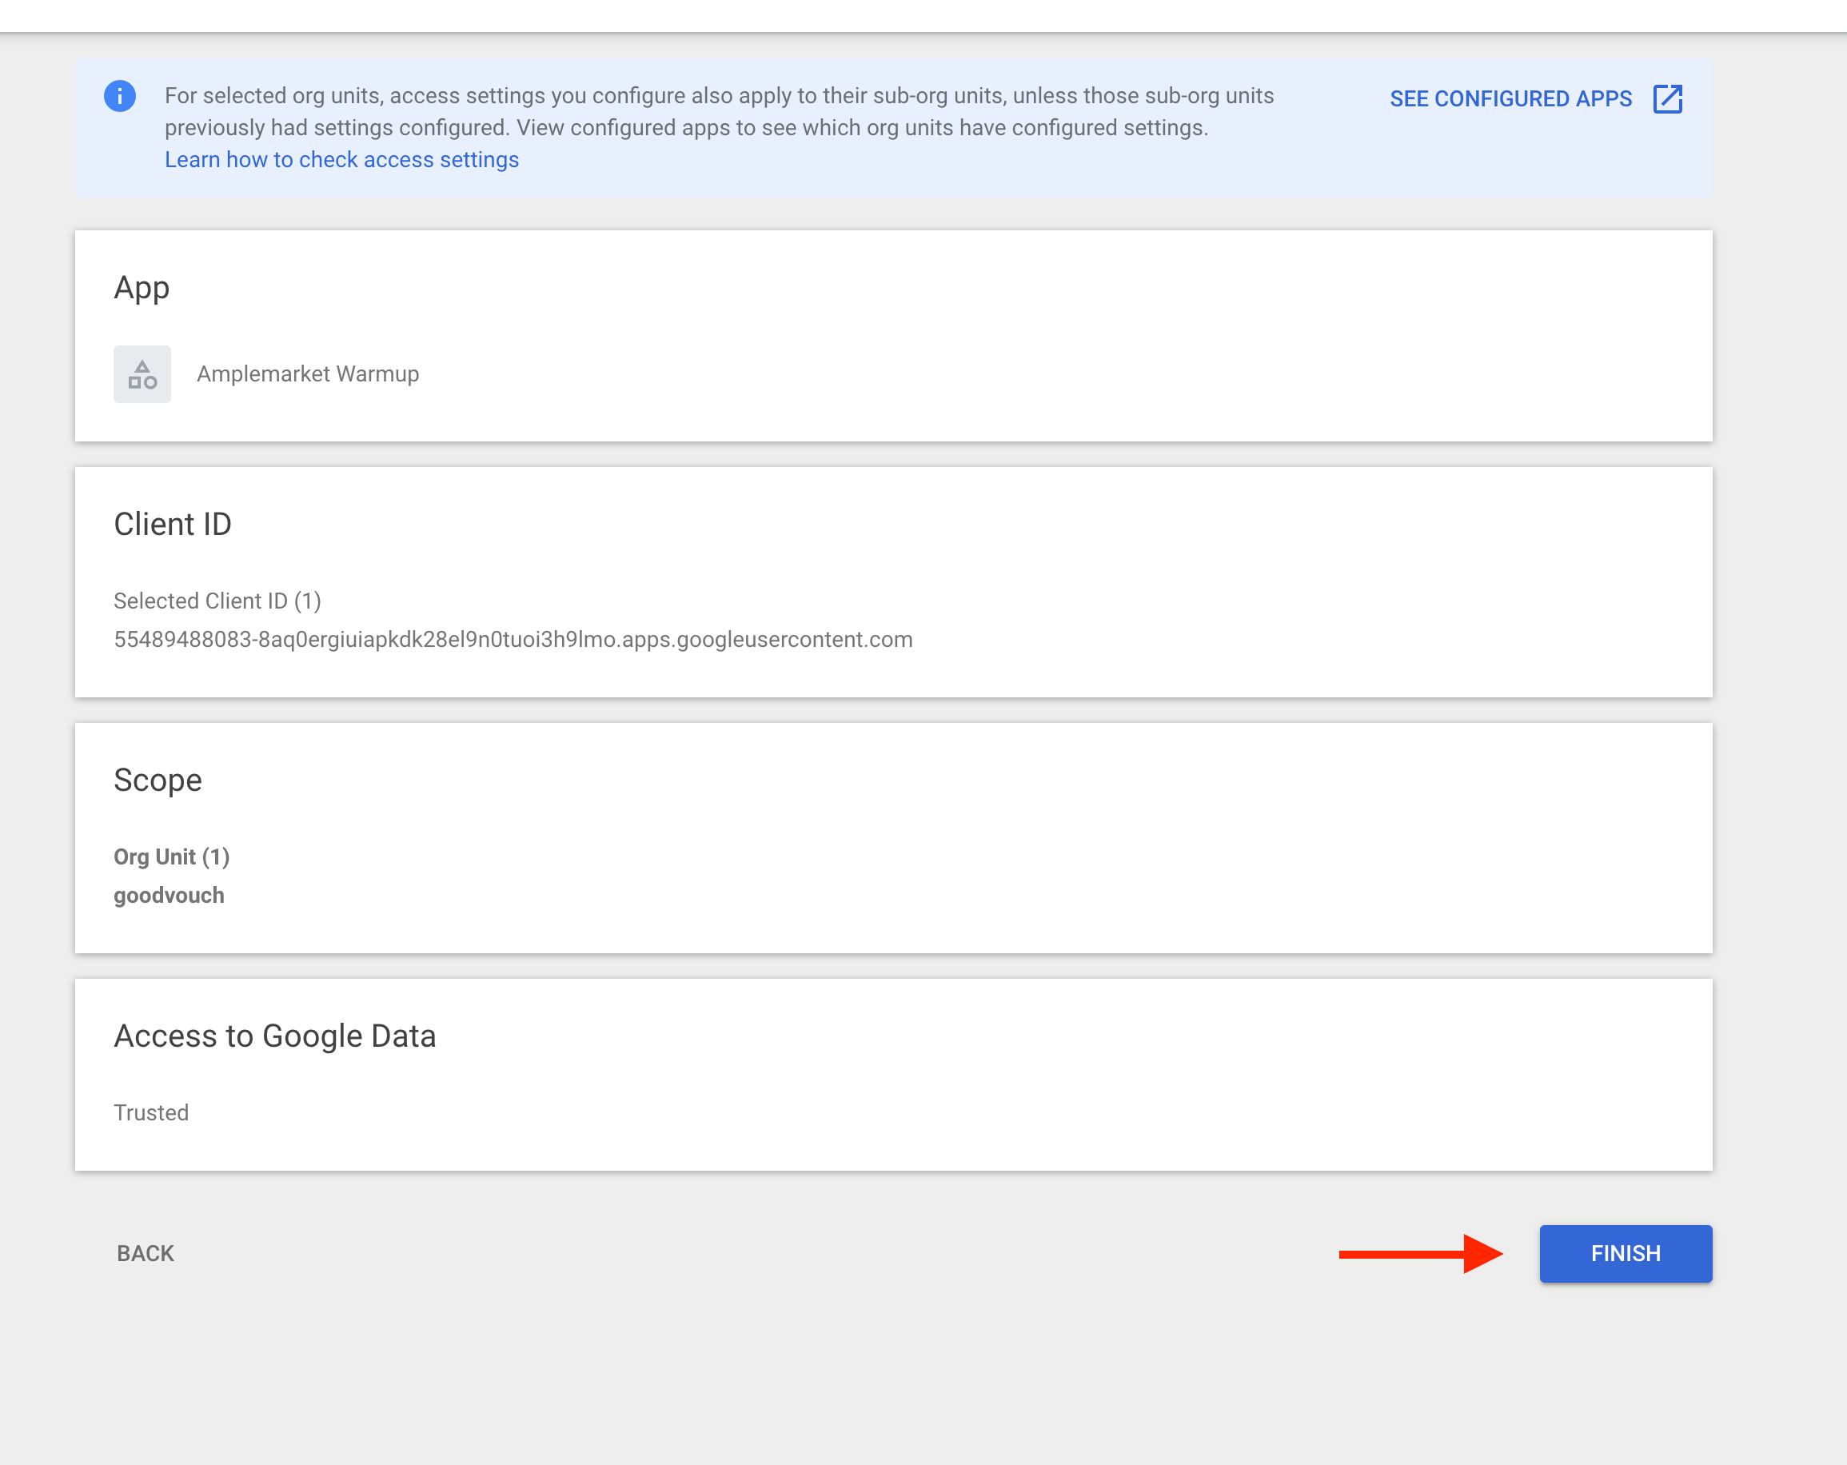This screenshot has height=1465, width=1847.
Task: Click the Trusted access status text
Action: click(151, 1113)
